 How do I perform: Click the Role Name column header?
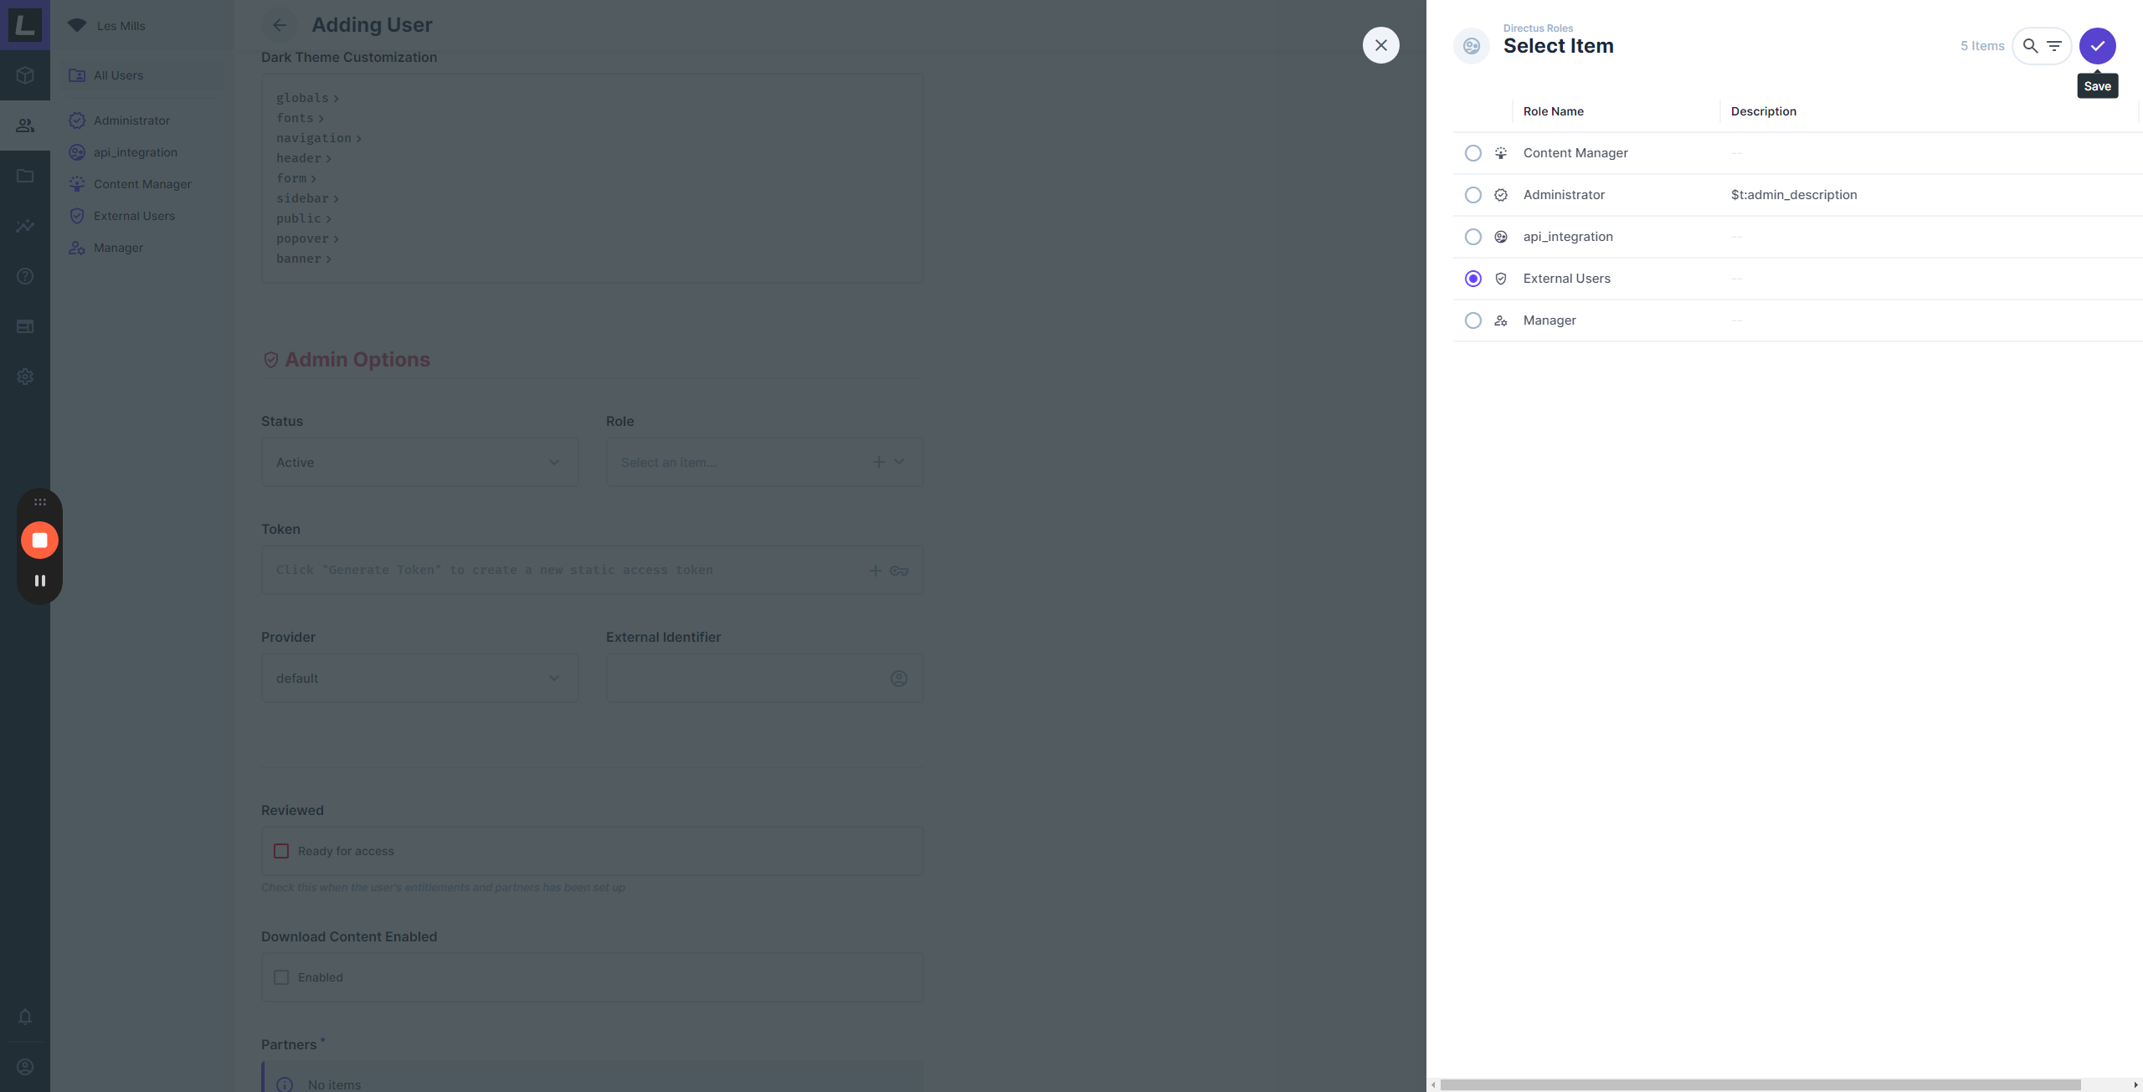click(x=1554, y=111)
